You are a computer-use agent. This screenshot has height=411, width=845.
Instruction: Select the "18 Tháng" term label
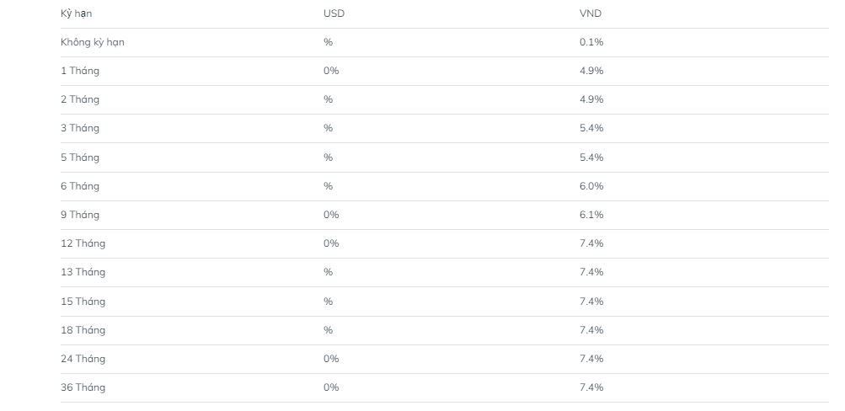pos(83,330)
